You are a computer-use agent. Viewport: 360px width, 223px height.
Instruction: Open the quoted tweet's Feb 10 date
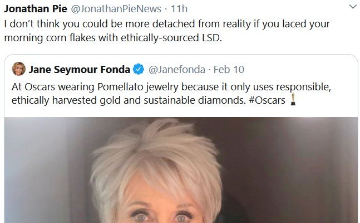coord(229,70)
